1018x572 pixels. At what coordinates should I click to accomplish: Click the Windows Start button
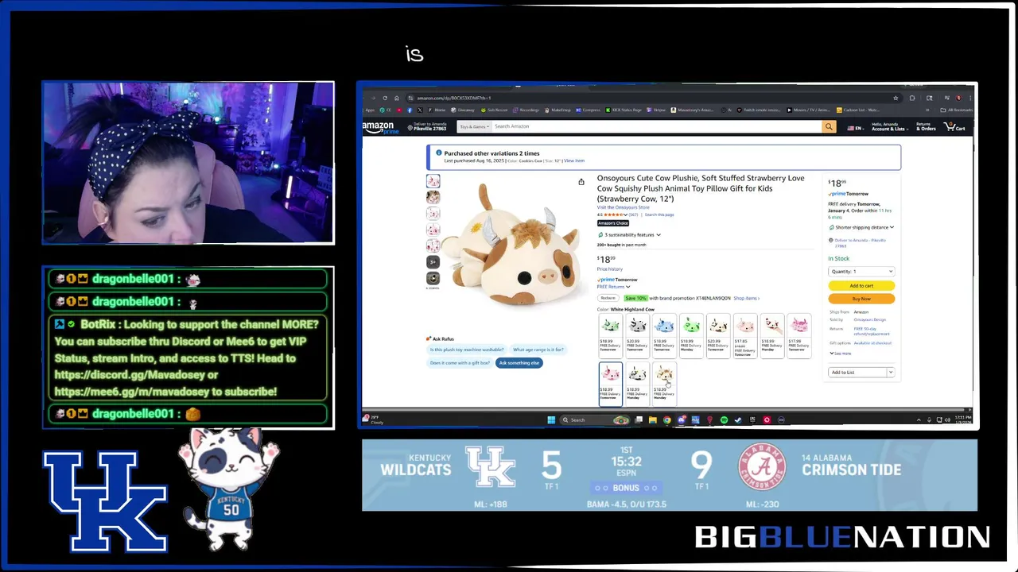pyautogui.click(x=551, y=419)
